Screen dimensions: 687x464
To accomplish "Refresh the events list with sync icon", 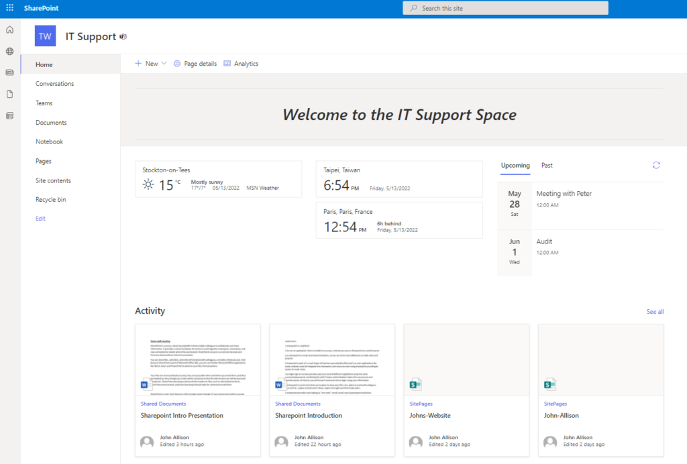I will [x=656, y=165].
